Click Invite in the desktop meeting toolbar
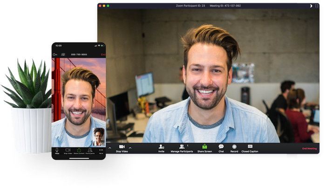326x192 pixels. tap(161, 147)
